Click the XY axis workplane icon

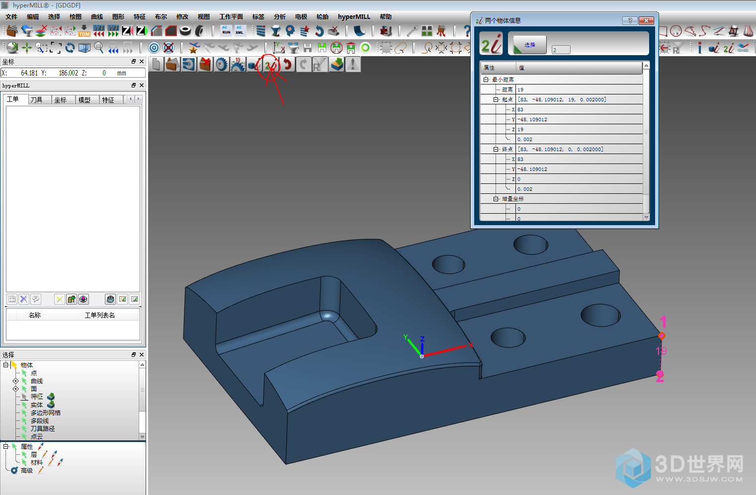[x=279, y=48]
